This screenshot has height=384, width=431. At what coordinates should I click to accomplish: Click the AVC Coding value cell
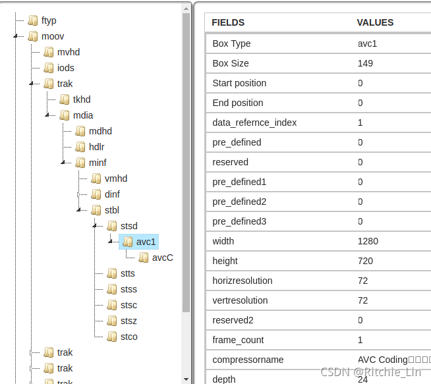click(394, 360)
